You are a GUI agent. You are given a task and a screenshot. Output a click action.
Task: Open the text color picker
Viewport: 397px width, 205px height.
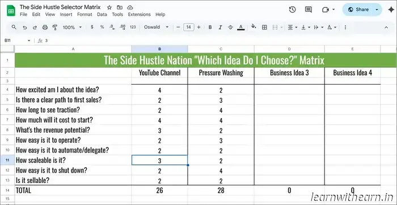coord(241,27)
